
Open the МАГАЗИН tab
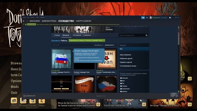click(x=35, y=21)
